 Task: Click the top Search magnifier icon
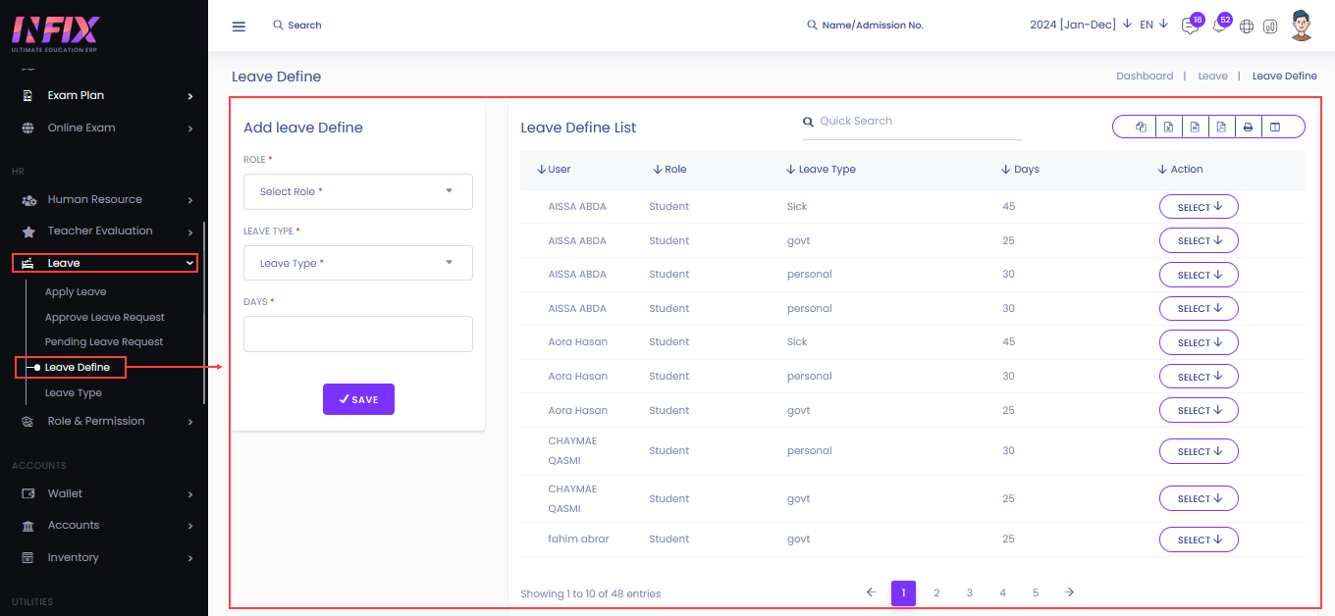[278, 26]
